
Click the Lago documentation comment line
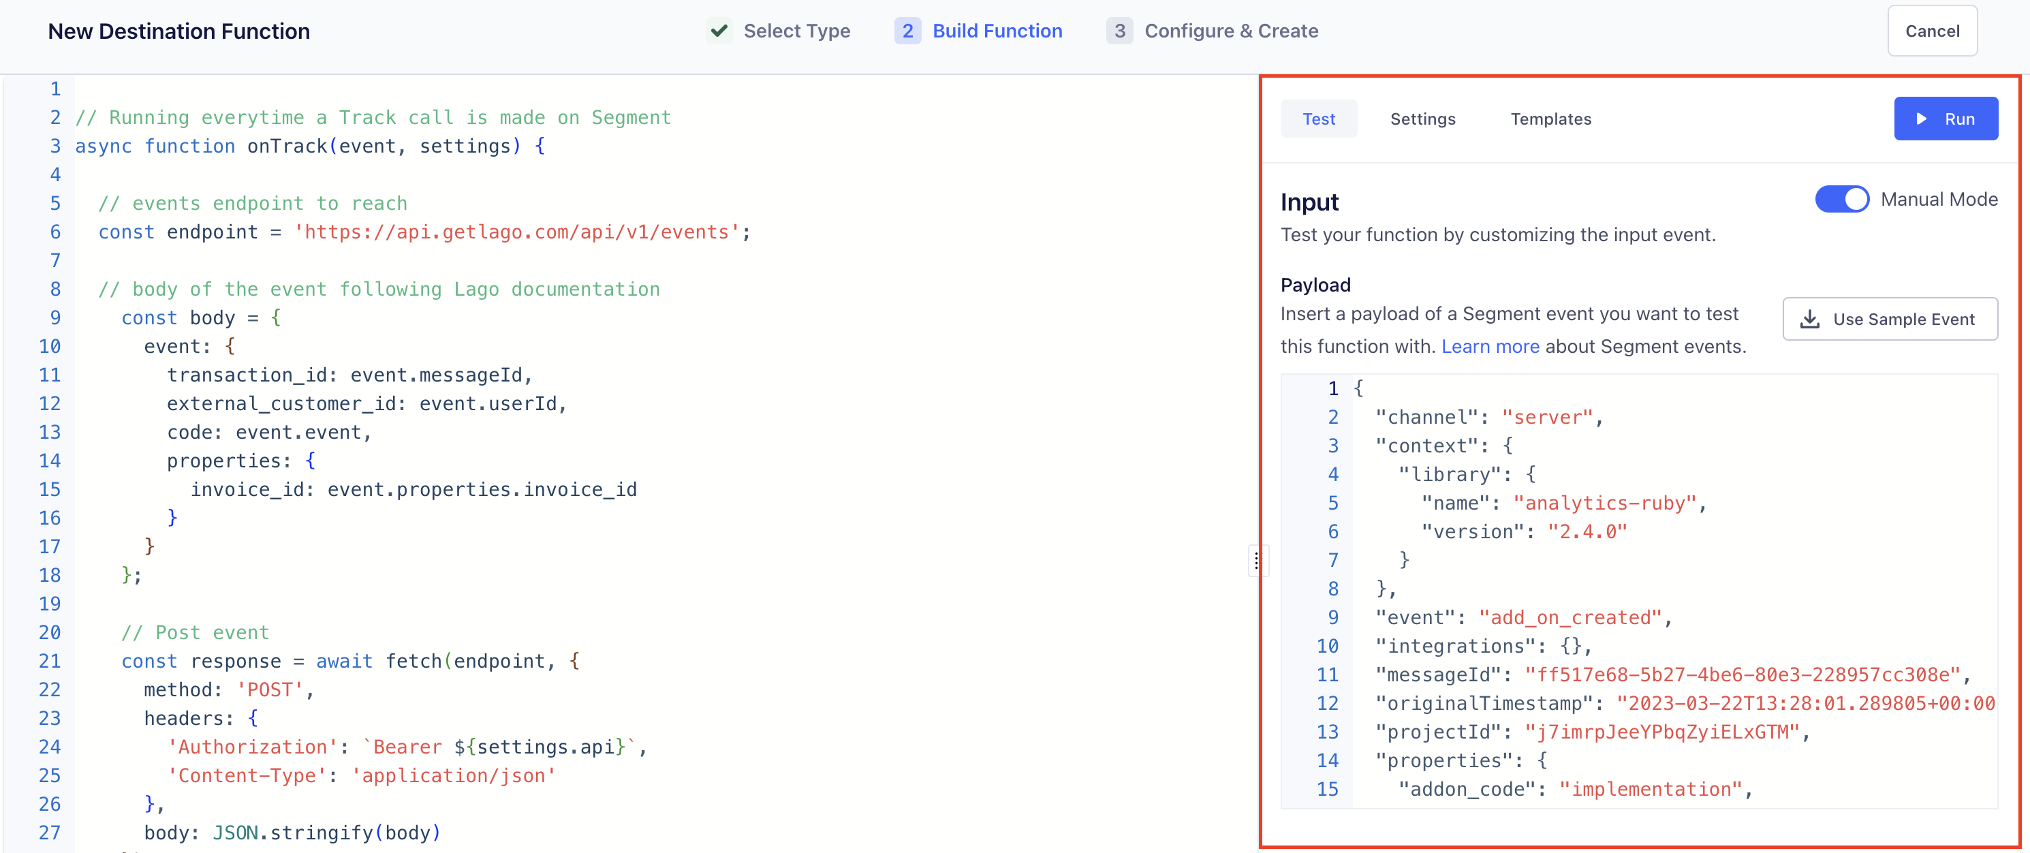point(378,290)
